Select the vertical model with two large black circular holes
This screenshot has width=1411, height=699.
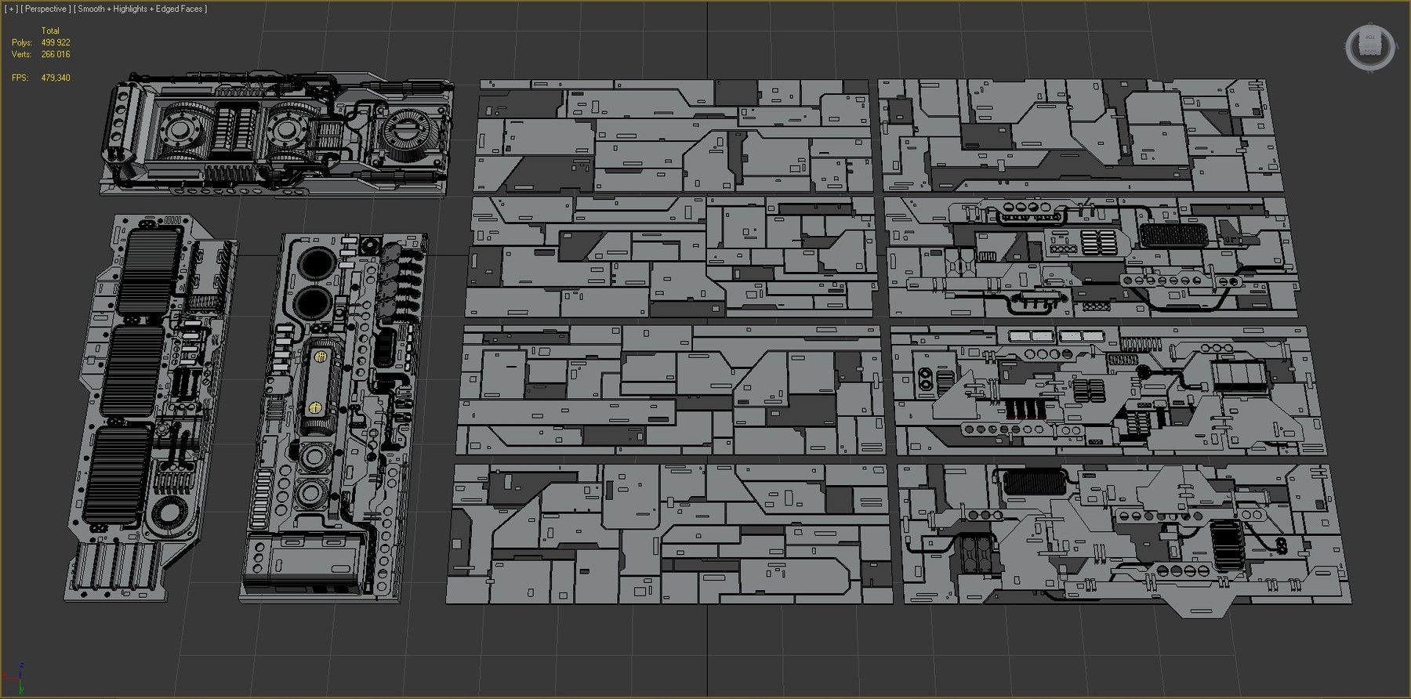tap(334, 418)
